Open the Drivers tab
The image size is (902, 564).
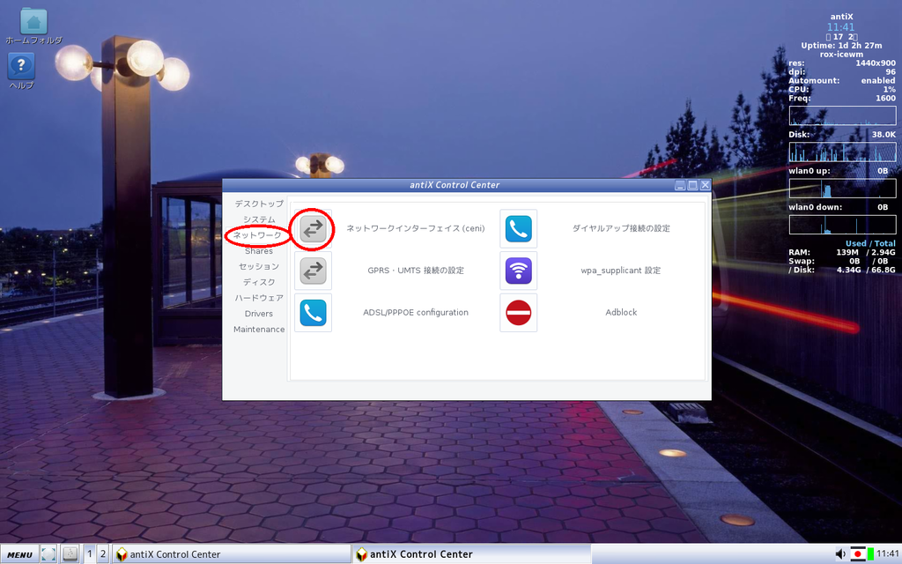click(x=259, y=314)
